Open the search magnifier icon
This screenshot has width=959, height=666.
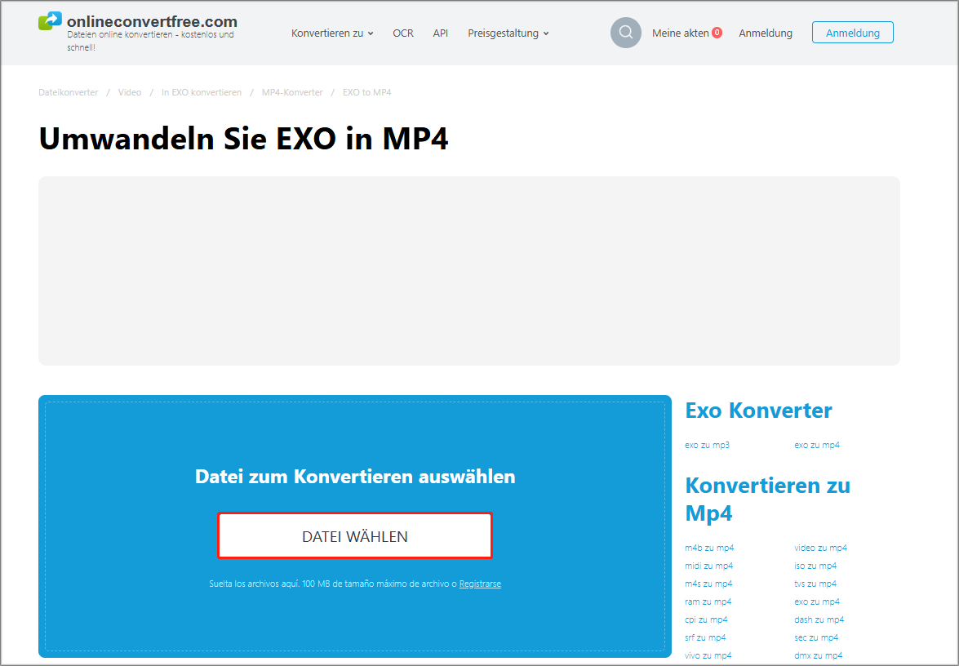coord(625,33)
